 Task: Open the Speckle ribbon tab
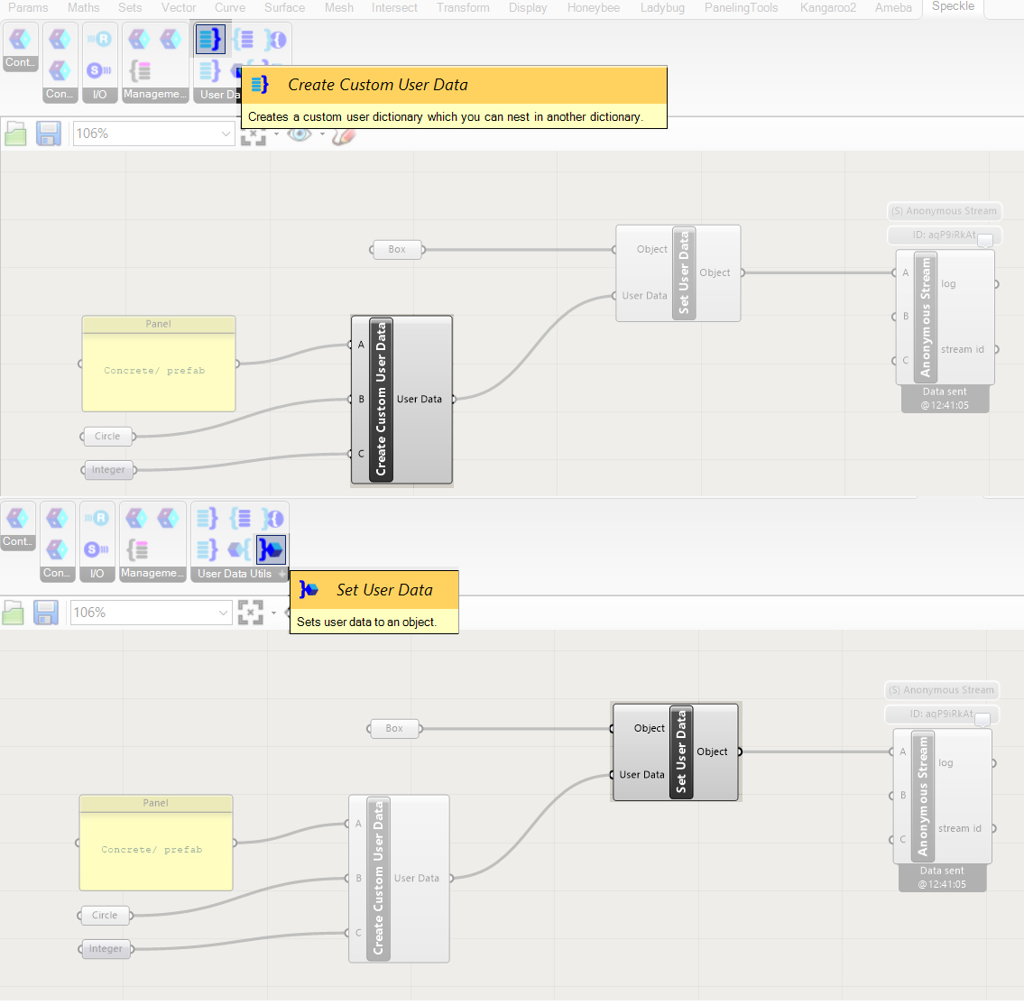(x=953, y=8)
